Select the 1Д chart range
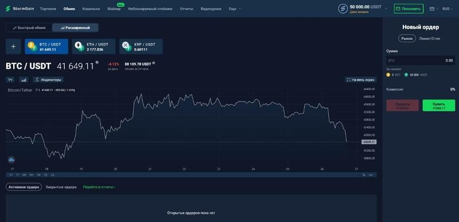Viewport: 459px width, 222px height. click(x=52, y=175)
